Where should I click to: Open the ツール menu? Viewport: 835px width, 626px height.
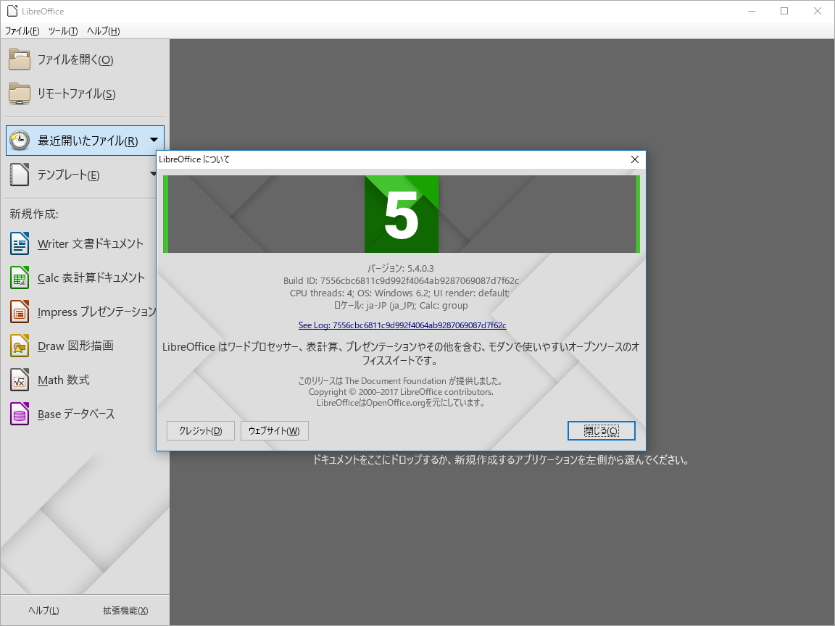62,30
